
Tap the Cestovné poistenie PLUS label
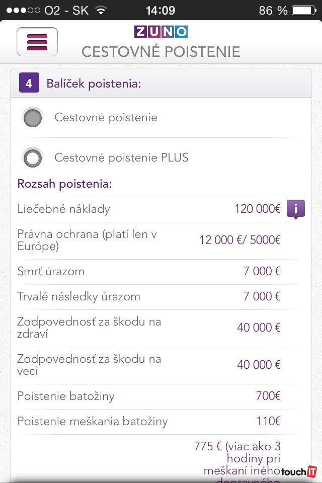pos(121,158)
